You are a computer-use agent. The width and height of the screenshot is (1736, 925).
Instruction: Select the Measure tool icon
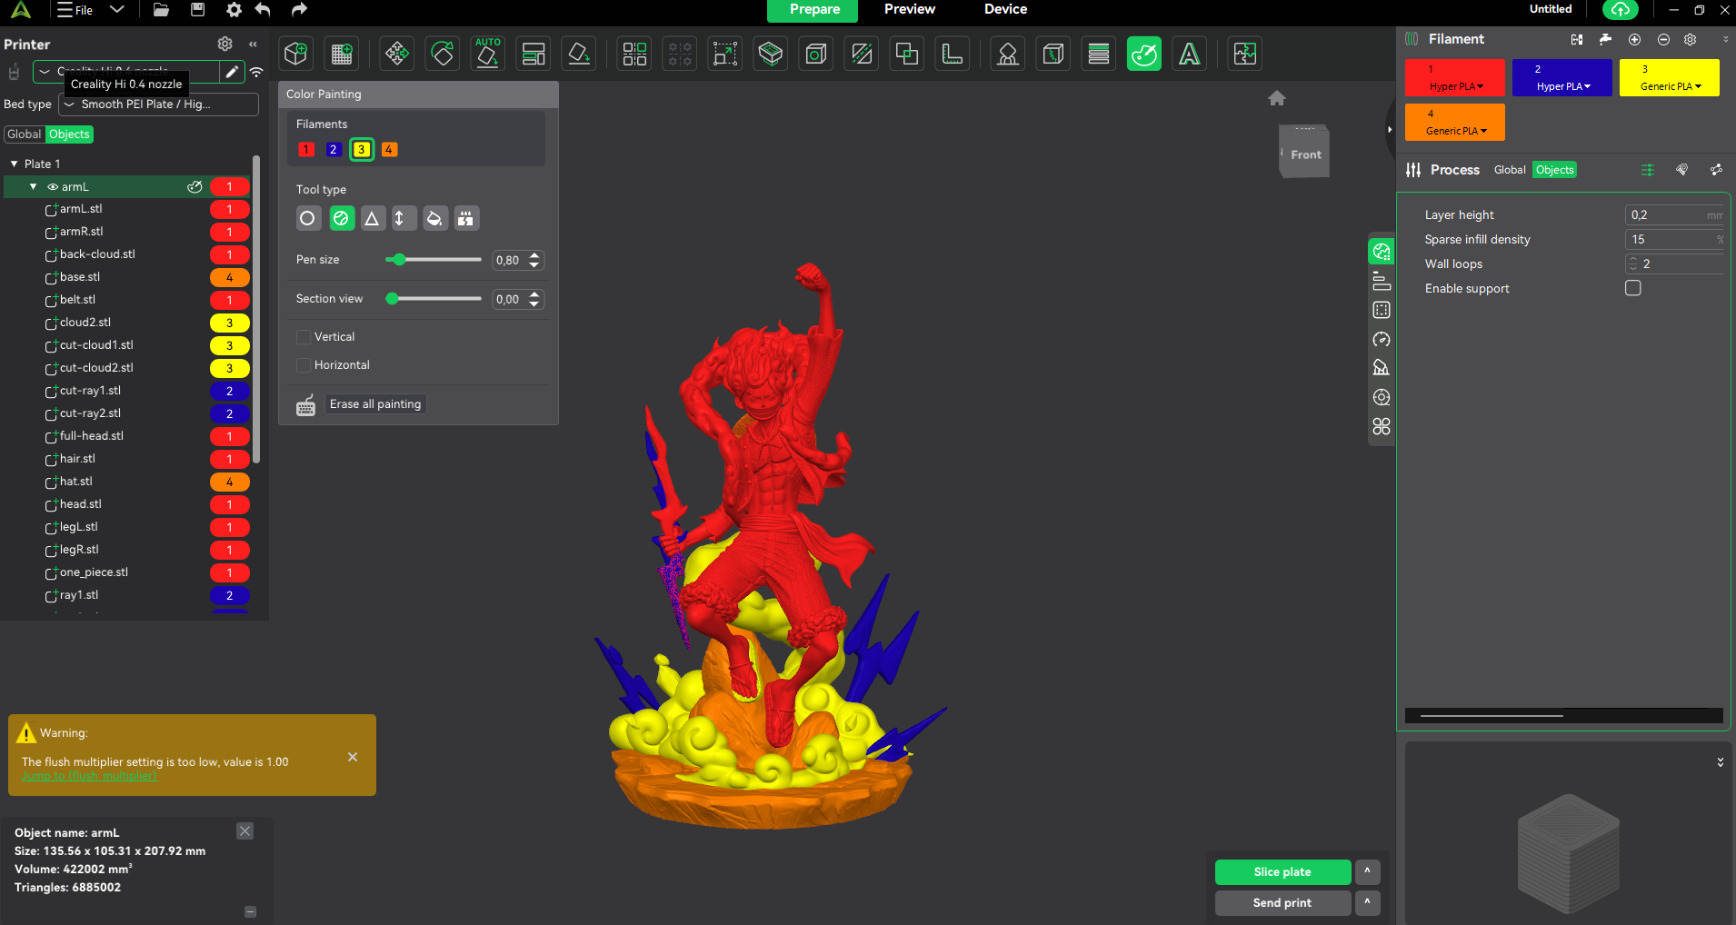tap(953, 54)
